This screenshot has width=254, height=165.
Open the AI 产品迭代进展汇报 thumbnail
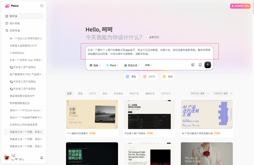pyautogui.click(x=207, y=114)
